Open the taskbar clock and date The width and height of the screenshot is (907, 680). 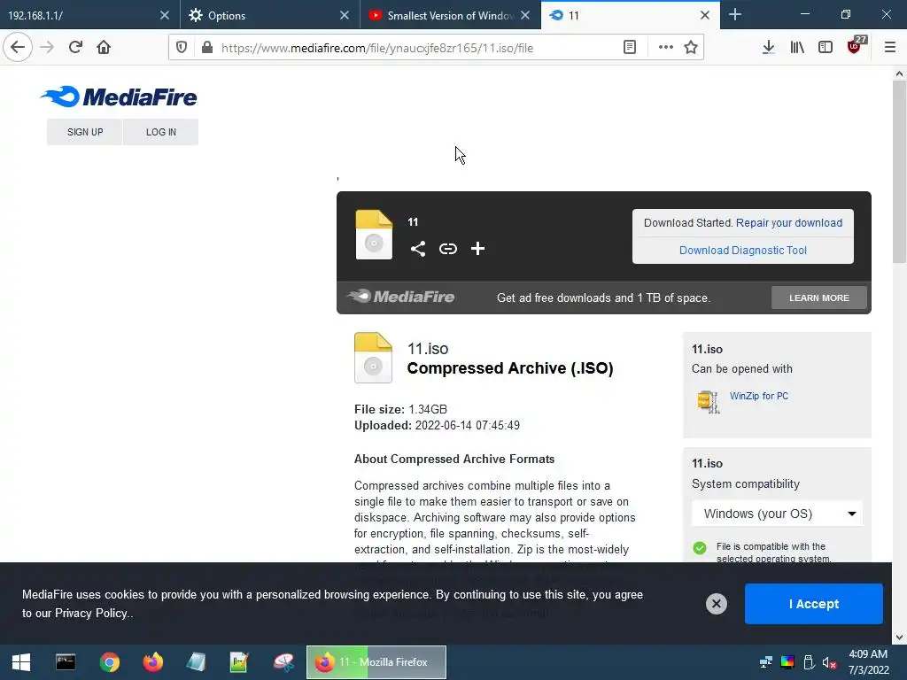868,662
